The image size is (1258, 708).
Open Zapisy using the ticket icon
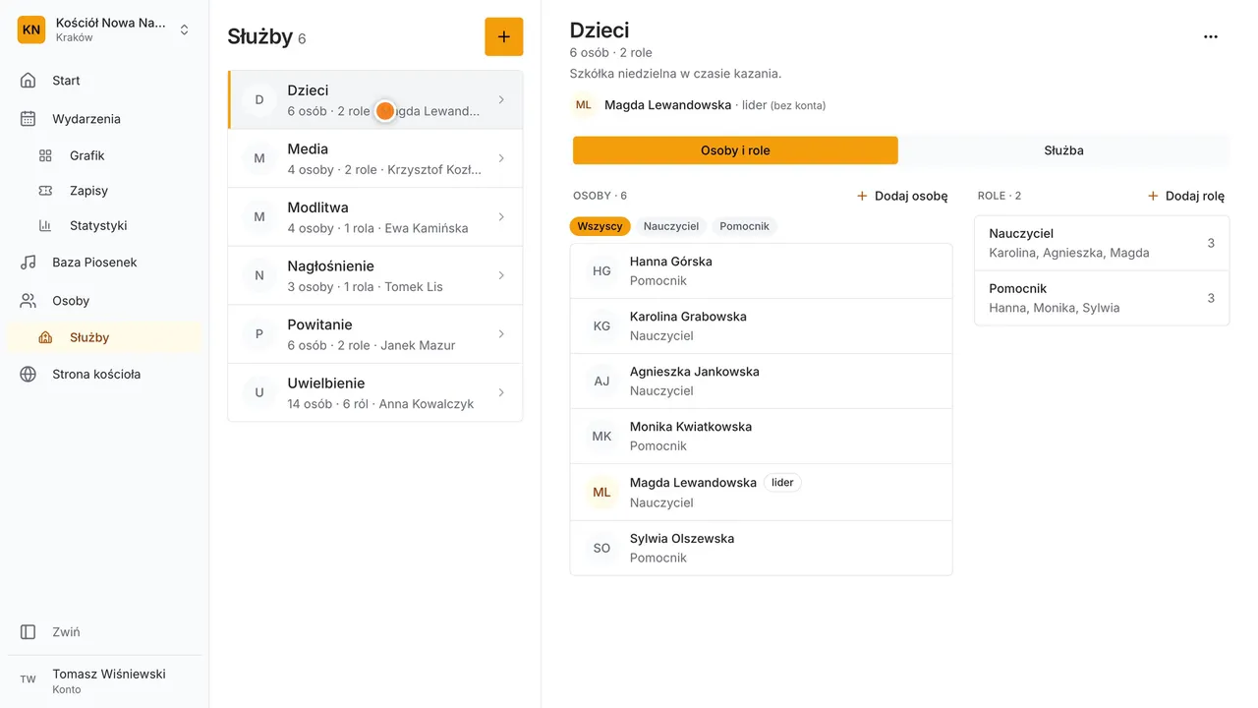click(45, 191)
